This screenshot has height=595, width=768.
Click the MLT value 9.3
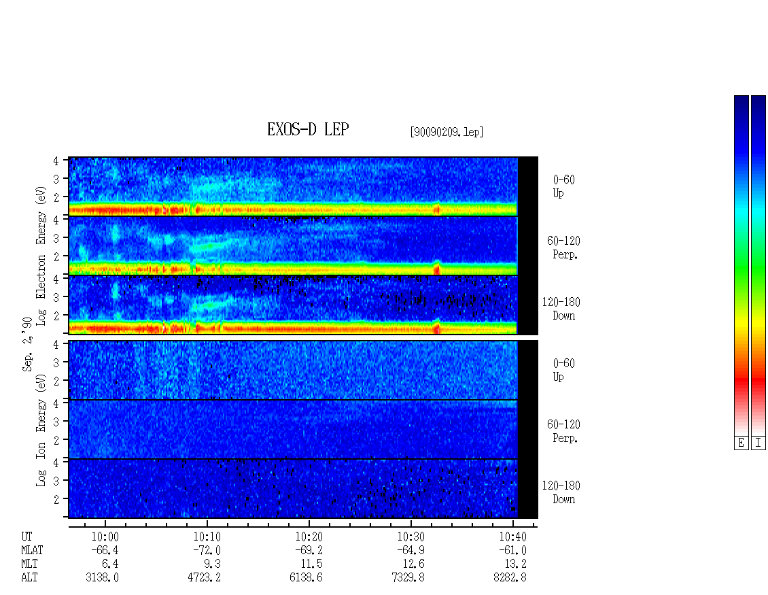point(212,564)
